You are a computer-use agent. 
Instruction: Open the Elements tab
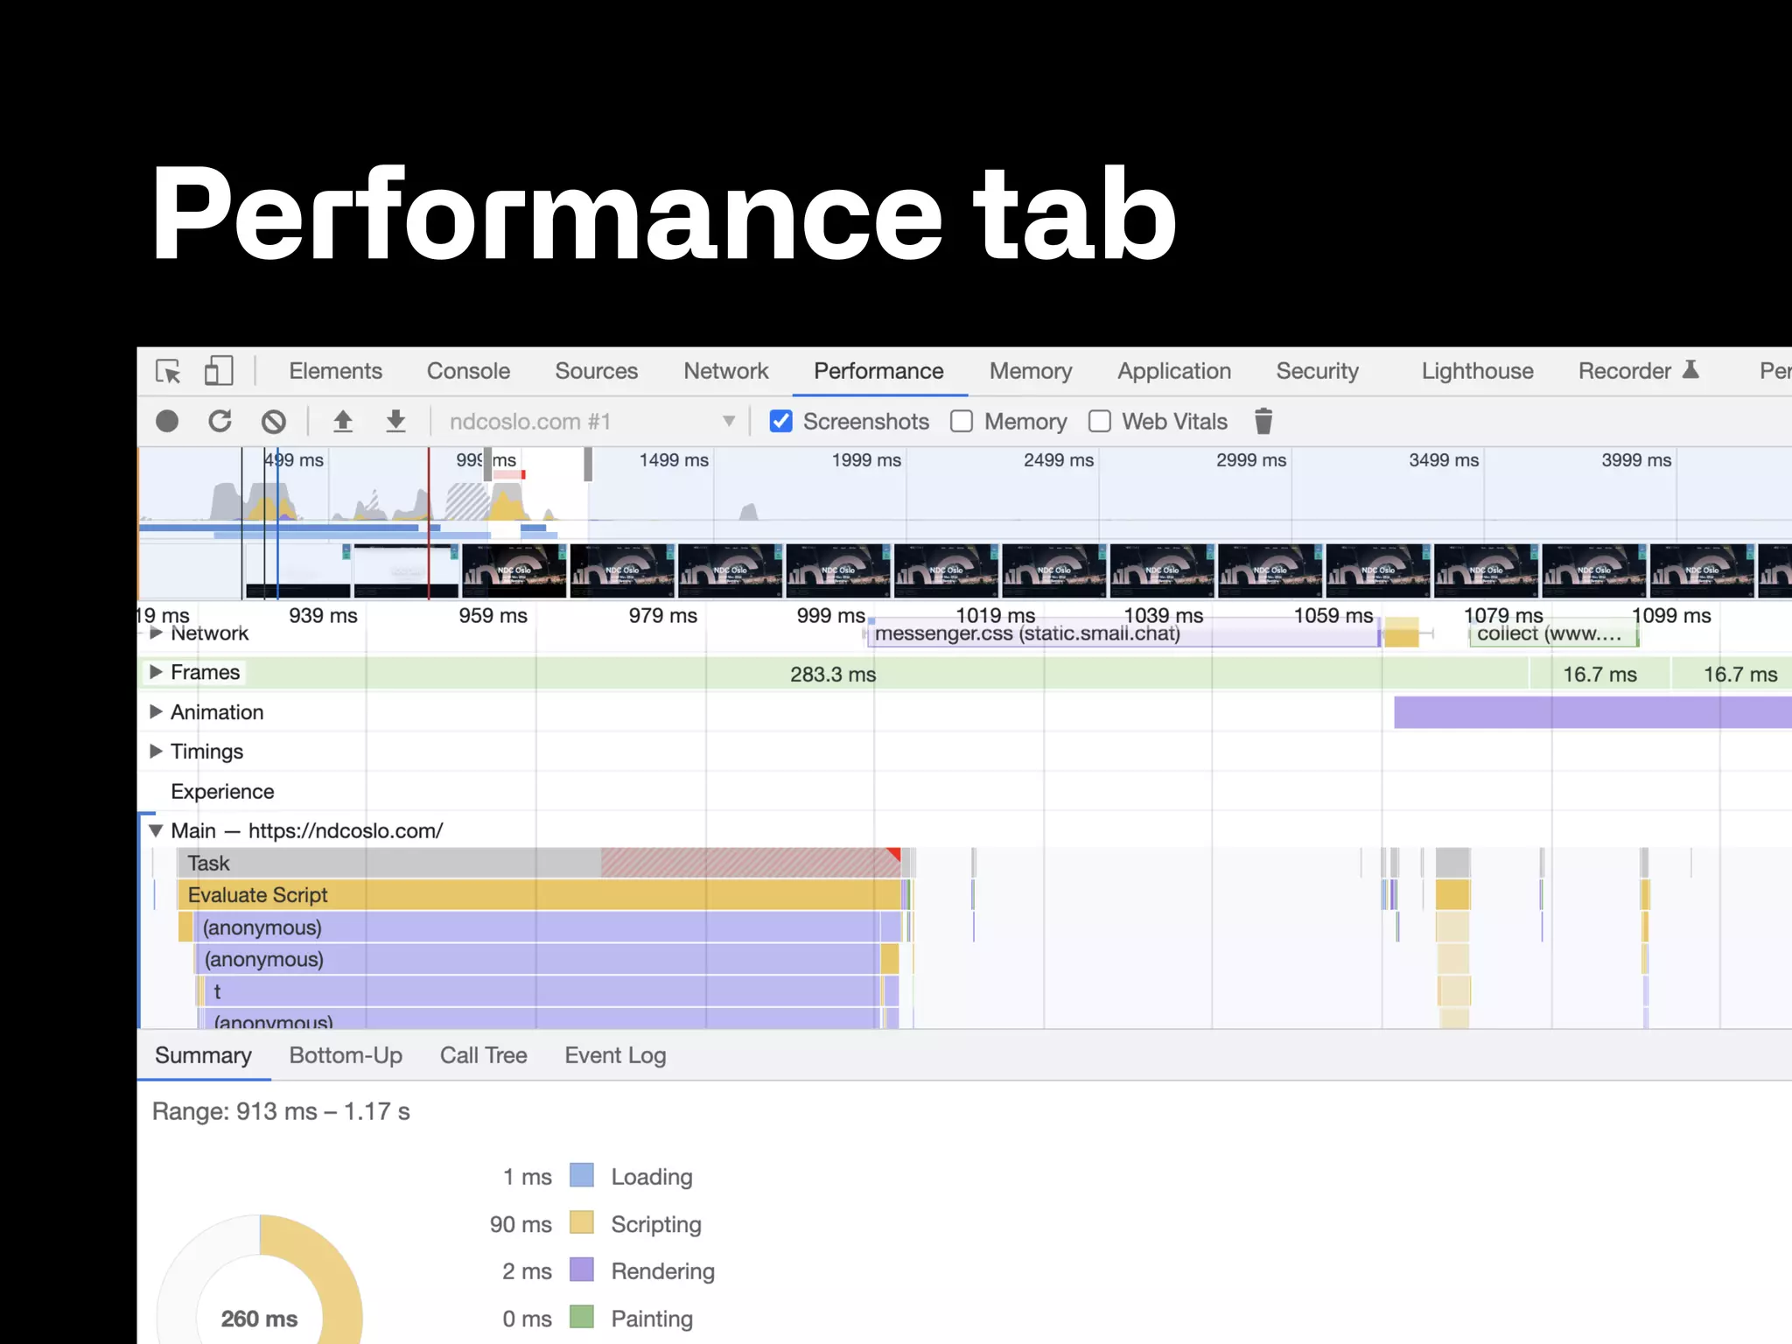(336, 371)
